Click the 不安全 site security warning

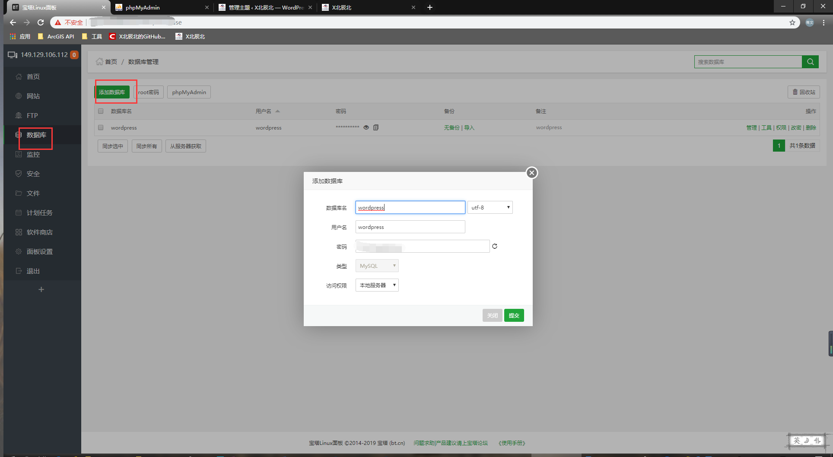[x=69, y=22]
